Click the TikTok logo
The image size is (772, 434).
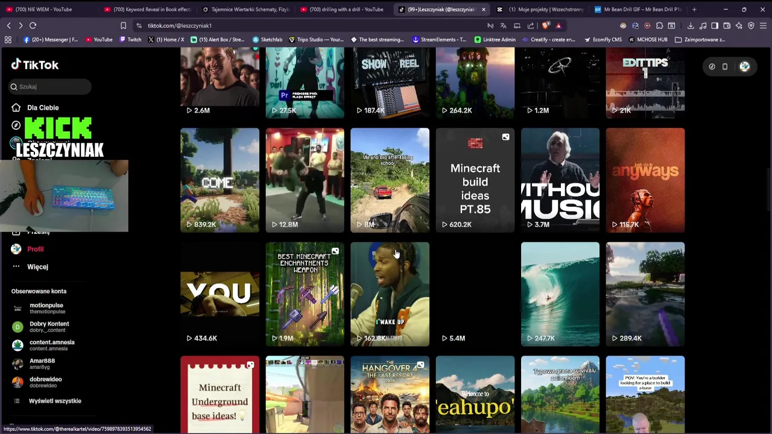tap(35, 64)
